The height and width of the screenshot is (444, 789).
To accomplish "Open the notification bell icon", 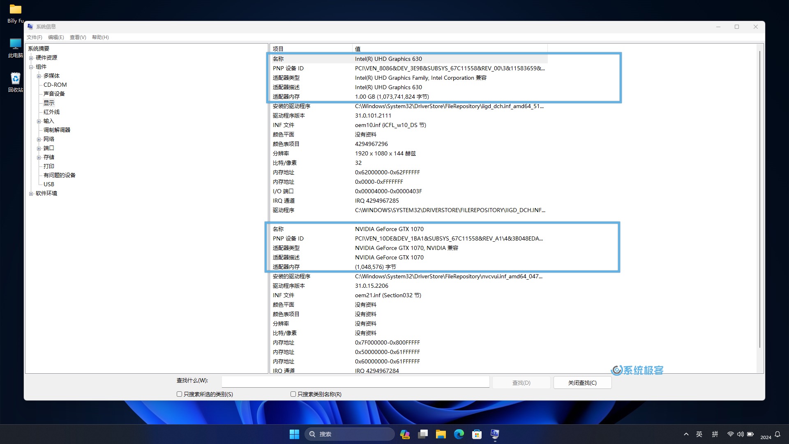I will (x=777, y=434).
